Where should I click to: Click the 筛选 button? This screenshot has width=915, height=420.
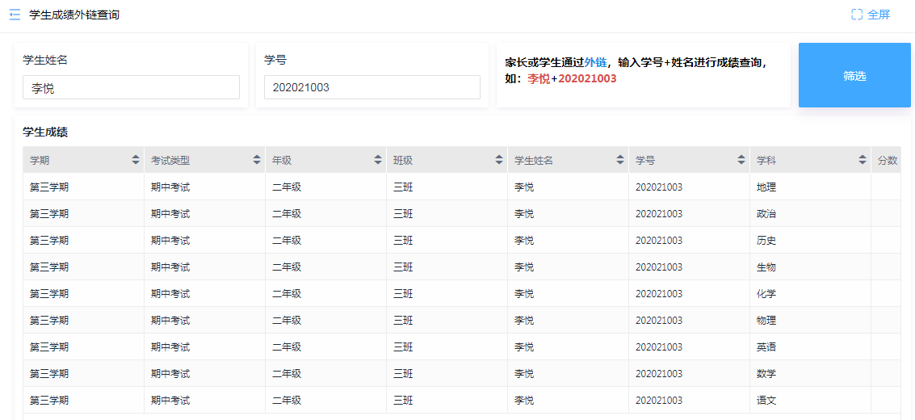(x=854, y=75)
